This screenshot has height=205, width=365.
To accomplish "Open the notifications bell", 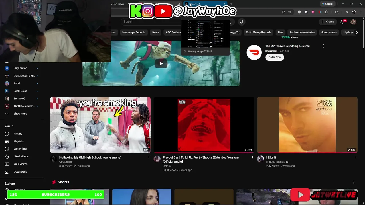I will point(343,22).
